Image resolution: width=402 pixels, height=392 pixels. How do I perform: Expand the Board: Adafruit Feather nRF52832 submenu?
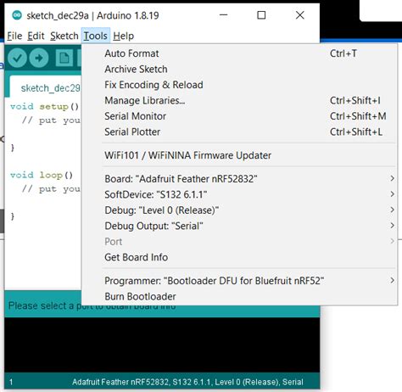tap(239, 179)
